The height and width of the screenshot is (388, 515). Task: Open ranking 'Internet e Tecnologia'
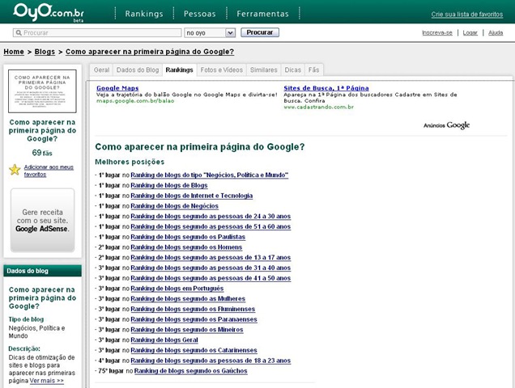tap(192, 196)
